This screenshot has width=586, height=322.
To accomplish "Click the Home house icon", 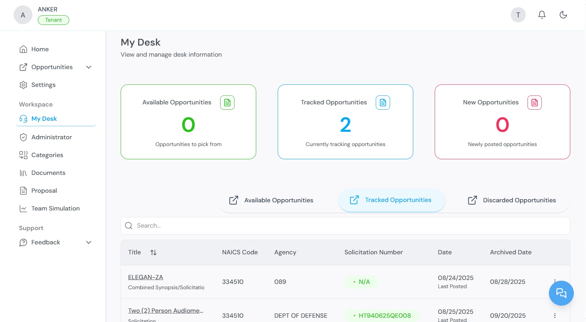I will pos(23,49).
